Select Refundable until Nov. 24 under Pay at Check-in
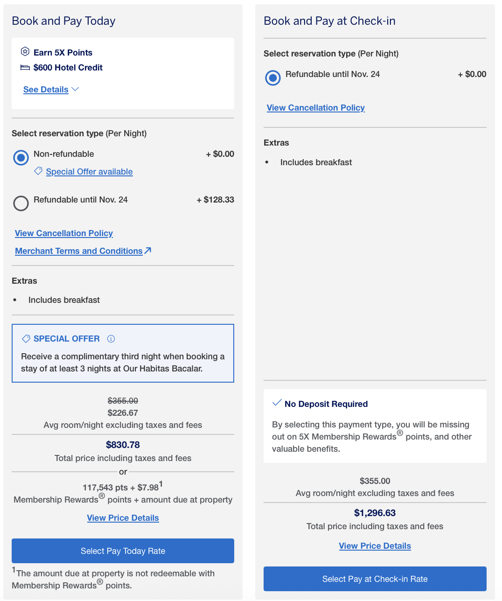 click(273, 78)
